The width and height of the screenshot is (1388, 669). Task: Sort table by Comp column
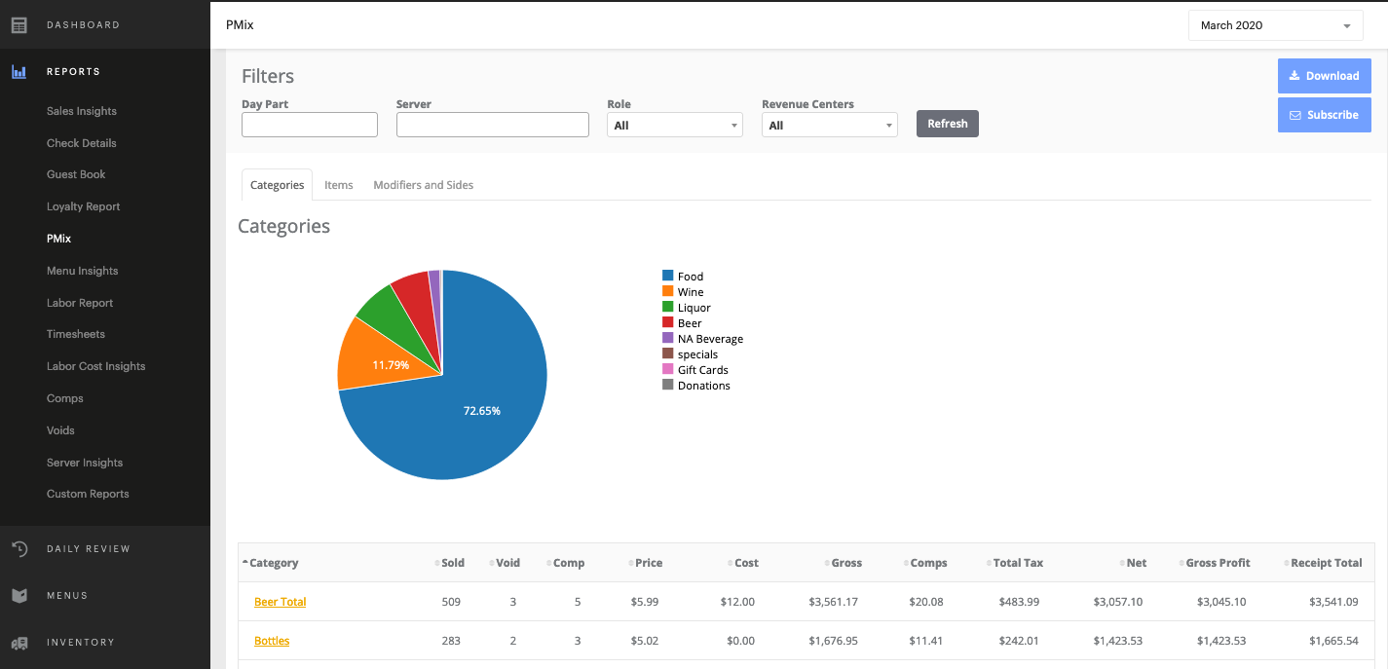568,563
